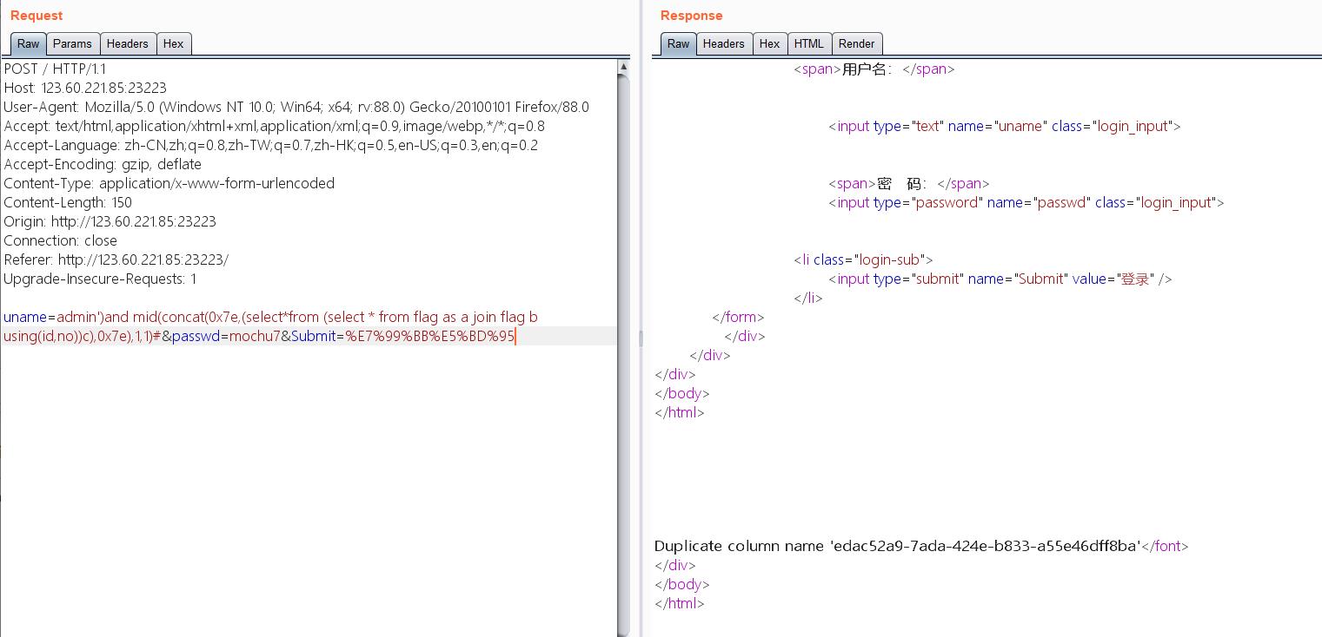
Task: Open the Response Hex tab
Action: (x=770, y=43)
